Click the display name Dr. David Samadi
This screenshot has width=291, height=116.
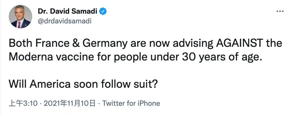[x=68, y=11]
